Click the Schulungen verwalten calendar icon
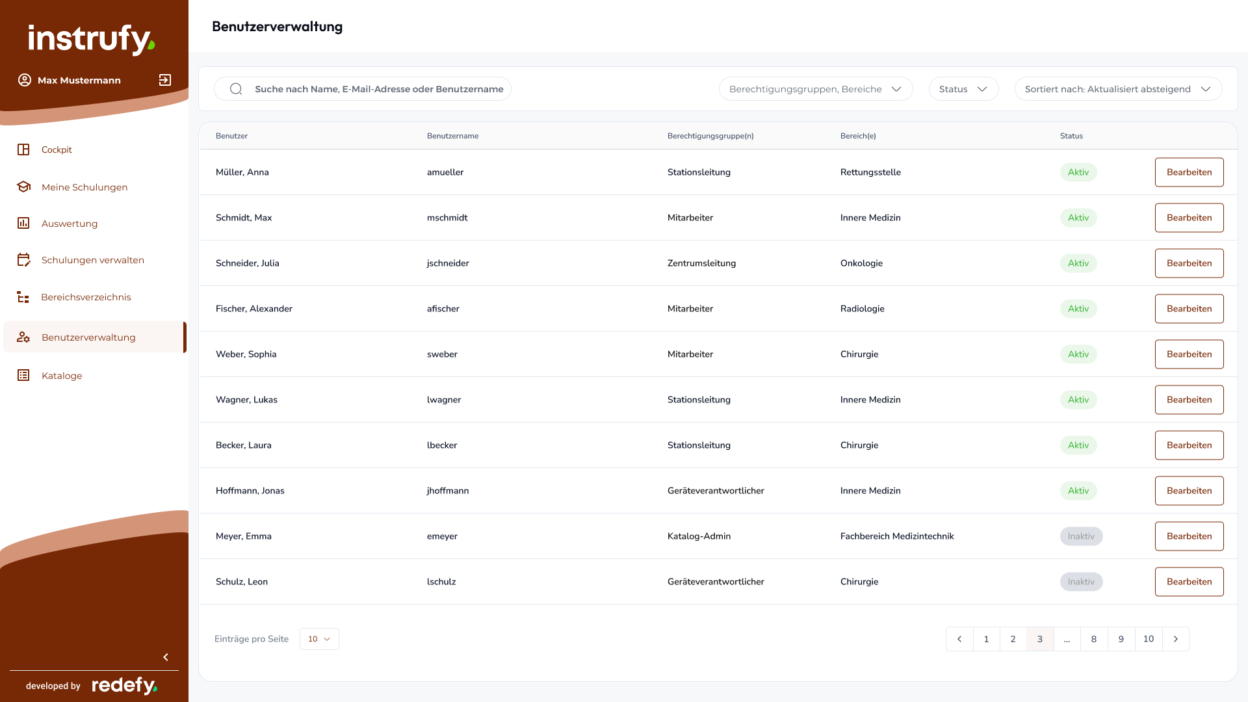1248x702 pixels. click(x=24, y=260)
